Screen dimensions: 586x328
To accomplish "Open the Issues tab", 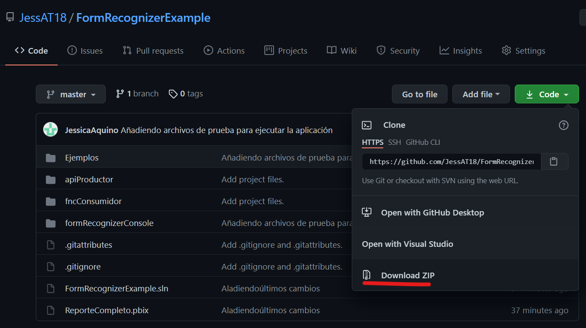I will click(85, 51).
